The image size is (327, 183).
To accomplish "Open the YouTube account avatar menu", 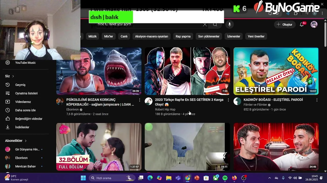I will pyautogui.click(x=314, y=24).
